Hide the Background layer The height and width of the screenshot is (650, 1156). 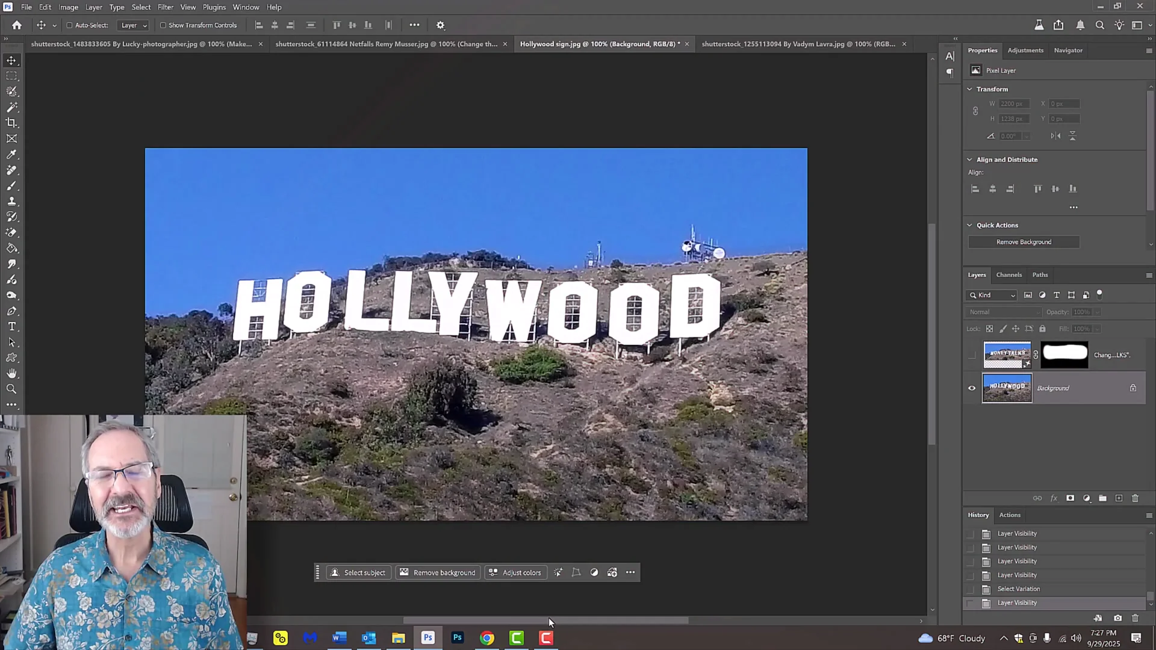[x=971, y=388]
